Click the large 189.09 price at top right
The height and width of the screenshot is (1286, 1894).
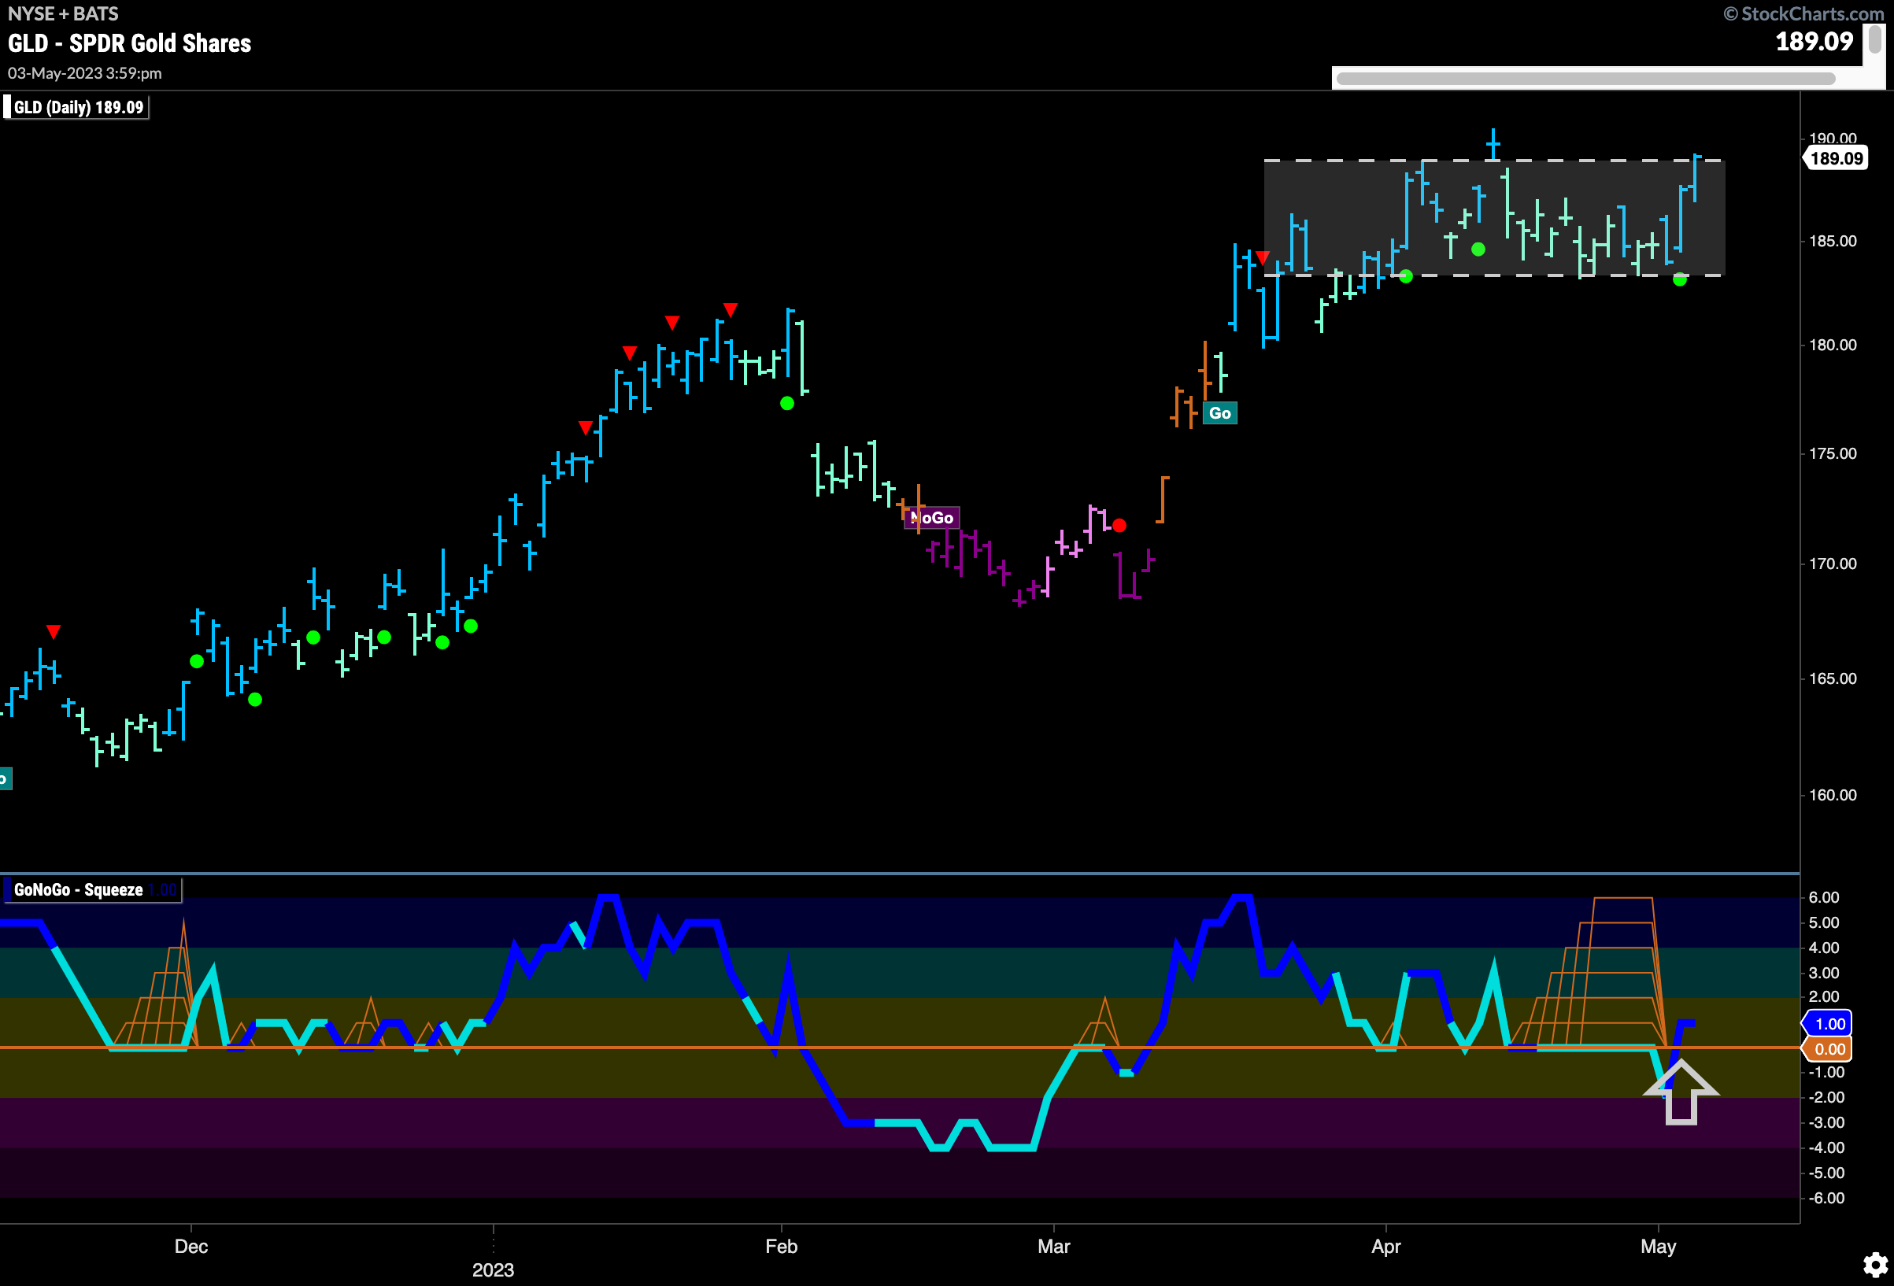click(x=1814, y=42)
